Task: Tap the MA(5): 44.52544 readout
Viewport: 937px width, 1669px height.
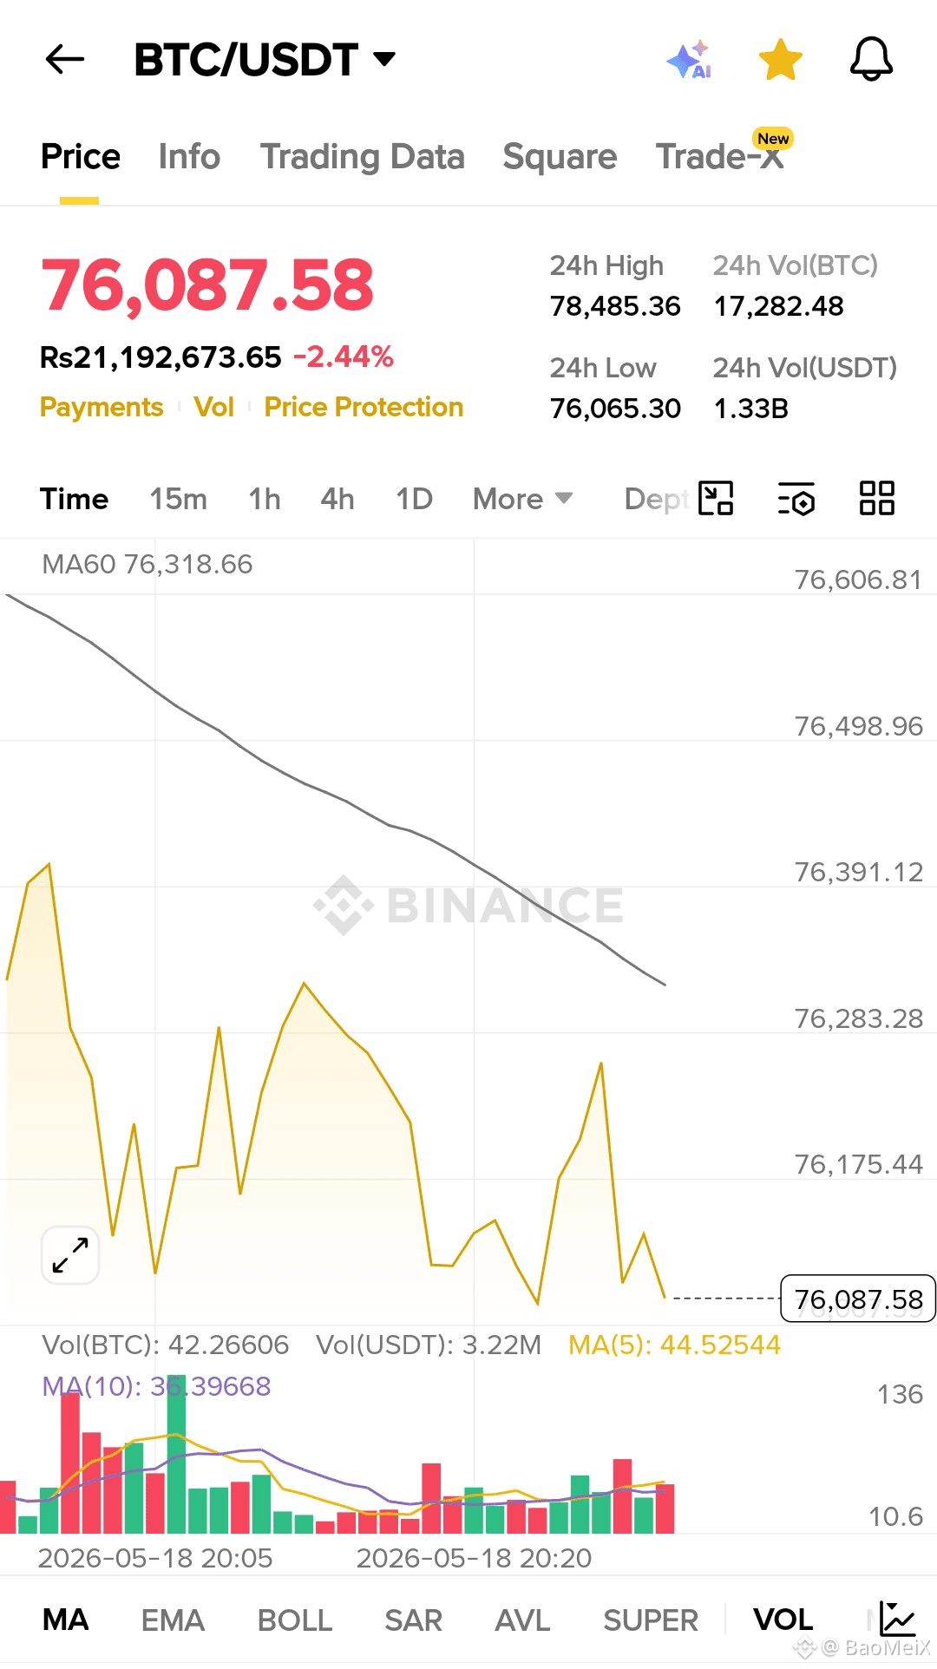Action: (674, 1345)
